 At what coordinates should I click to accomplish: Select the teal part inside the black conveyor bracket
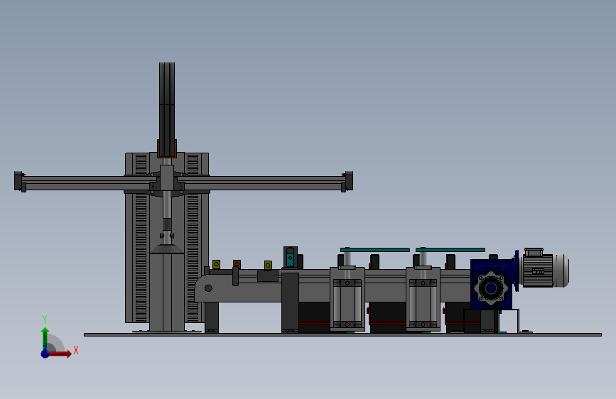(290, 259)
